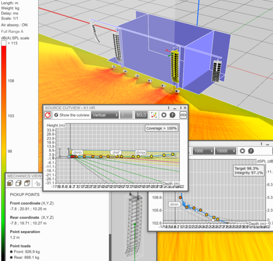The image size is (273, 261).
Task: Select the wireframe cube view icon
Action: point(19,183)
